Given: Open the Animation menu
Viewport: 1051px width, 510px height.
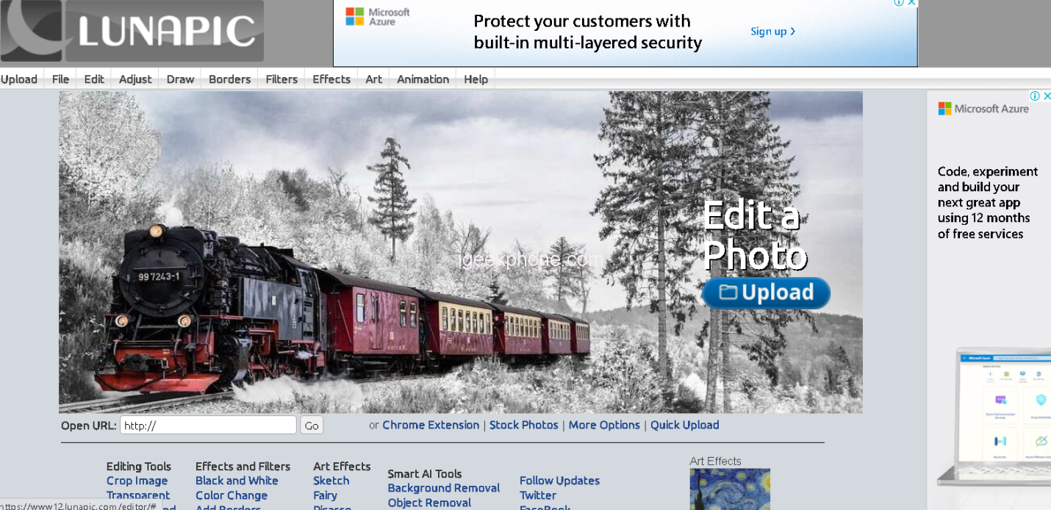Looking at the screenshot, I should coord(423,79).
